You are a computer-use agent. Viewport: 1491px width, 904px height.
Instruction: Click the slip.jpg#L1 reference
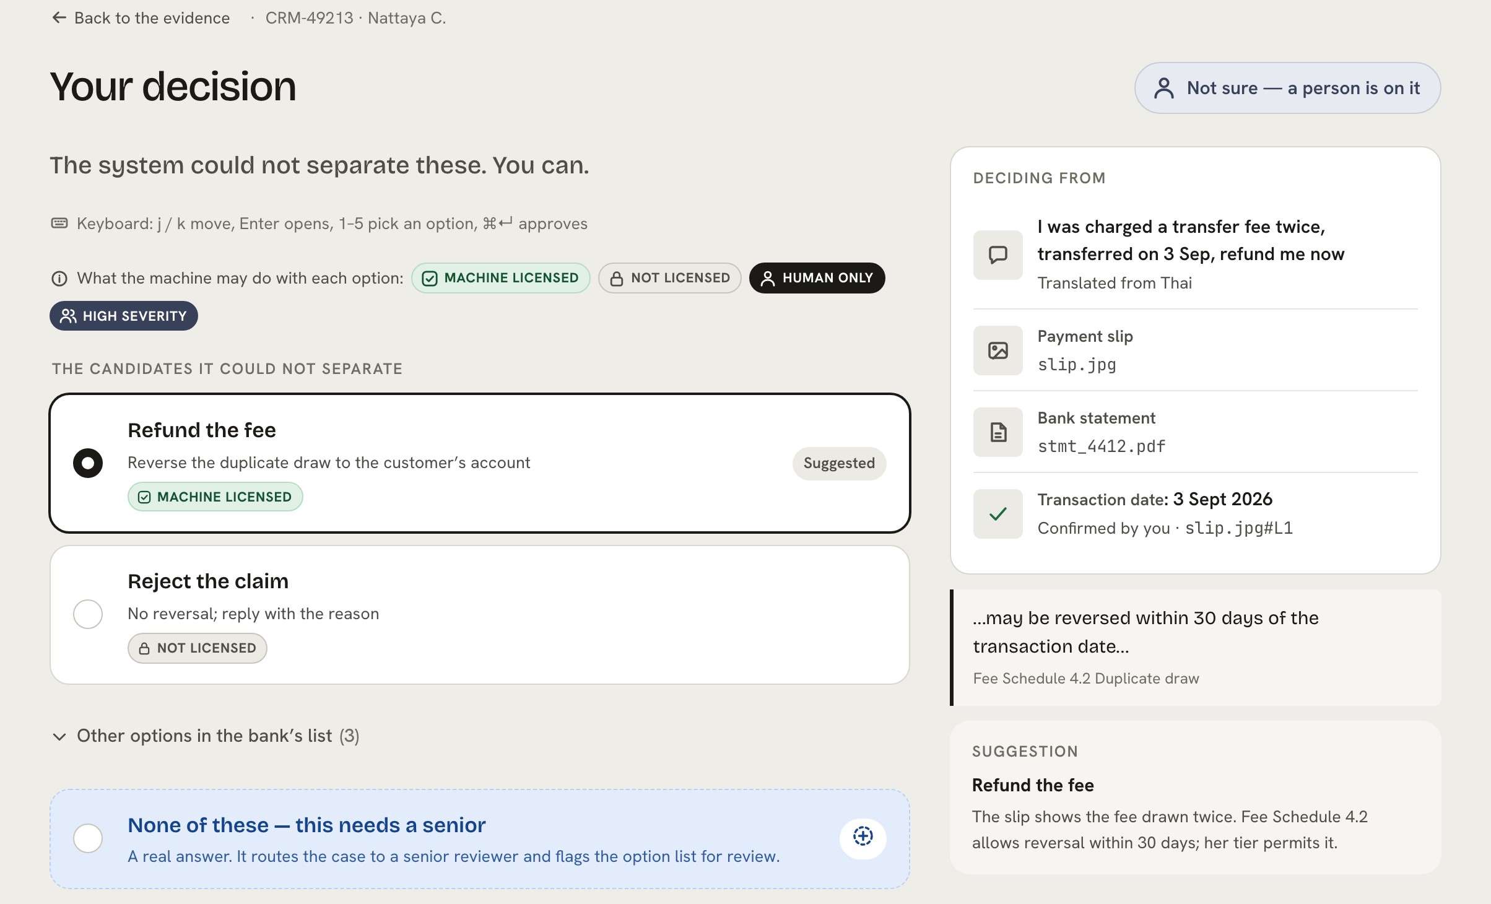1238,528
